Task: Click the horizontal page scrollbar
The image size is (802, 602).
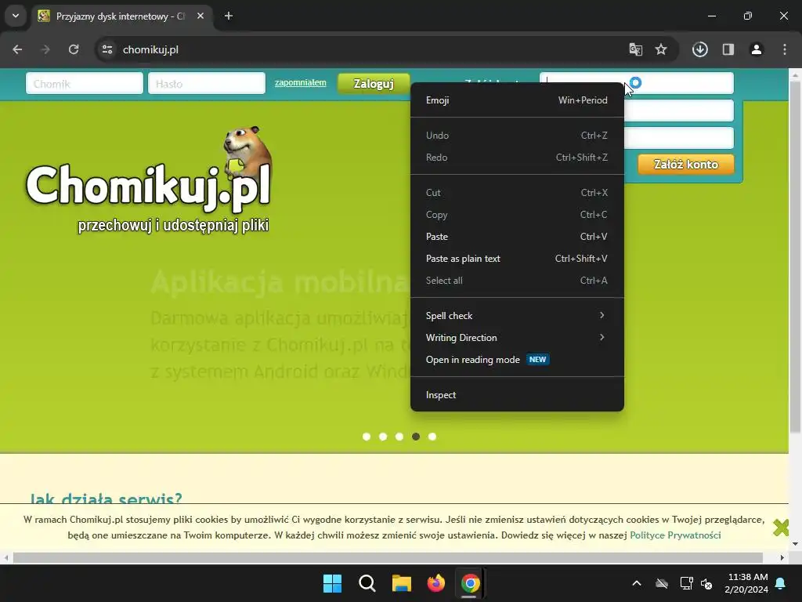Action: pyautogui.click(x=388, y=557)
